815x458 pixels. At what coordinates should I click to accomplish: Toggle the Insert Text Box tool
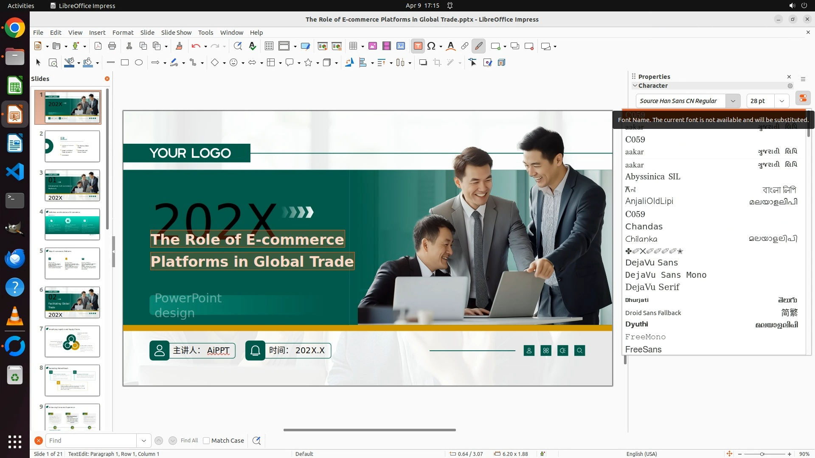(x=418, y=46)
